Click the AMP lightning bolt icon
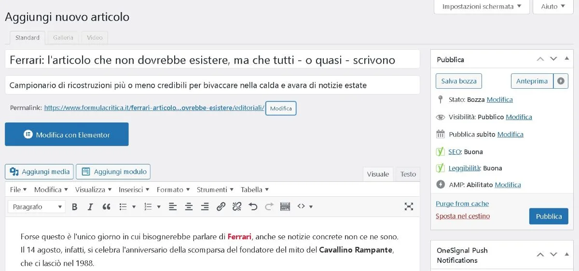The image size is (579, 271). tap(440, 184)
